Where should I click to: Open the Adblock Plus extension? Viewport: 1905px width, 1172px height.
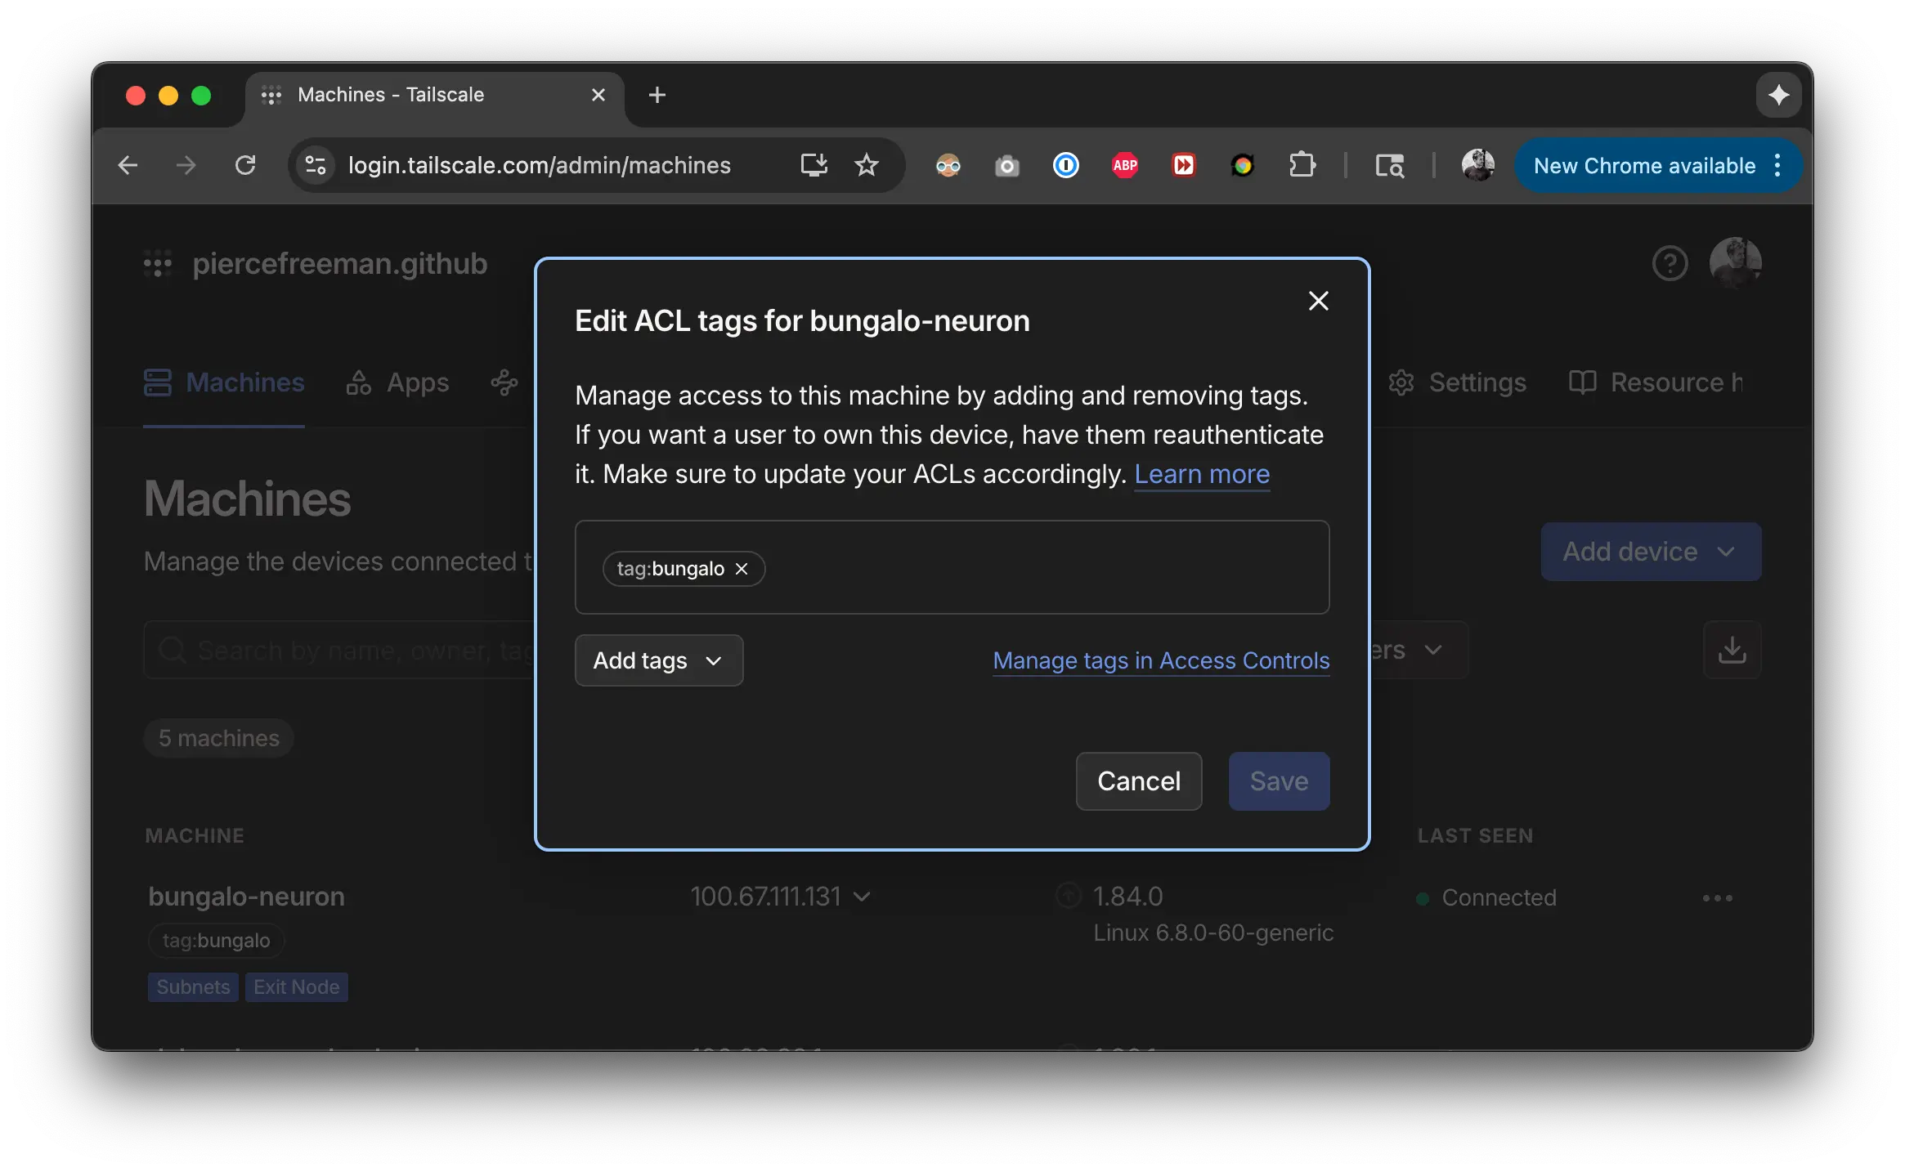click(x=1123, y=165)
